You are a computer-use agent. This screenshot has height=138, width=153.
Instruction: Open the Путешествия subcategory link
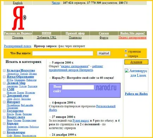[29, 120]
